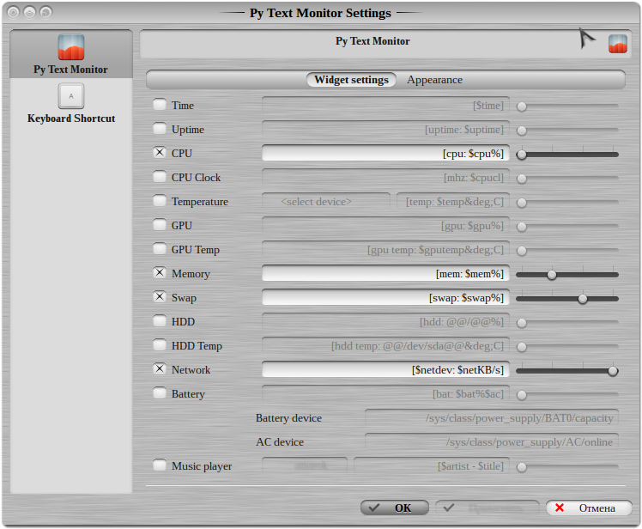Select Py Text Monitor sidebar icon
The width and height of the screenshot is (642, 529).
coord(70,48)
